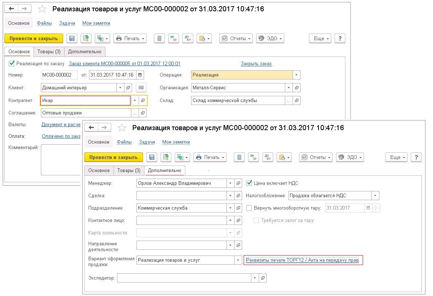Click the Дт/Кт postings icon in the upper window
Screen dimensions: 433x296
187,39
